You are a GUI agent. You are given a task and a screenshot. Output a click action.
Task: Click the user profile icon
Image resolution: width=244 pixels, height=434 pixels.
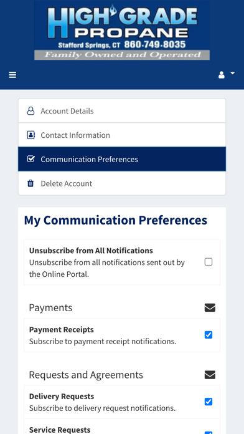point(222,75)
